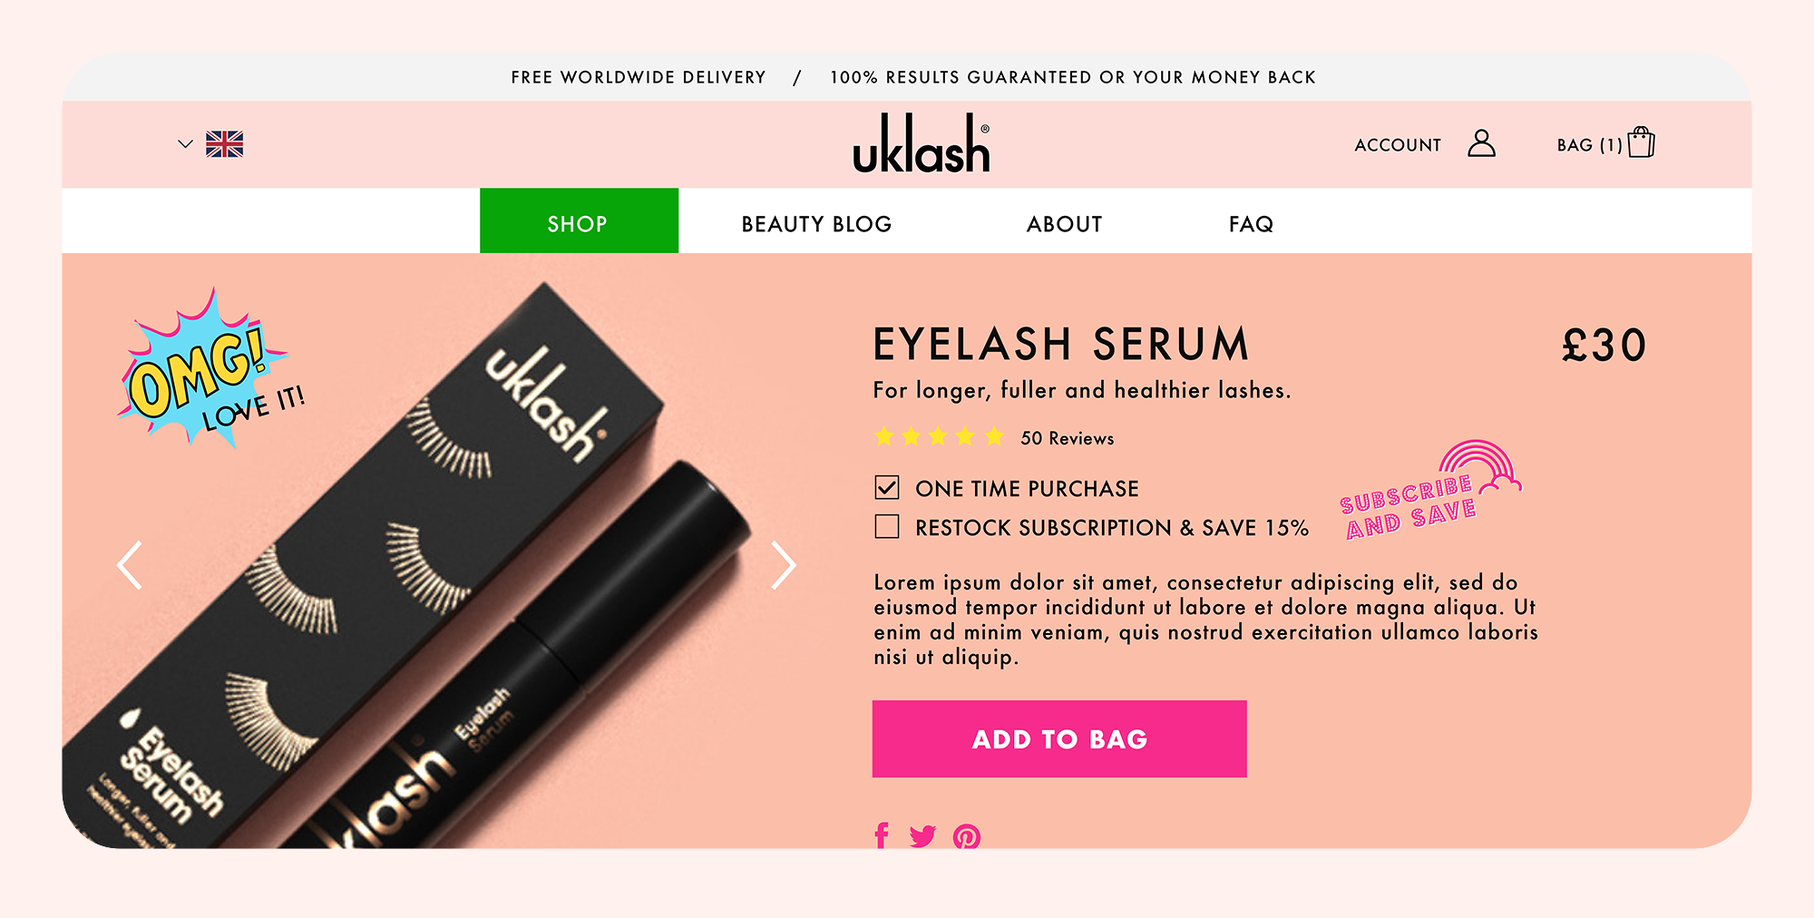Share product on Facebook icon

click(882, 835)
